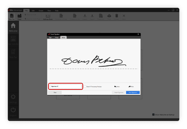Close the Create Signature dialog
Image resolution: width=187 pixels, height=129 pixels.
coord(138,34)
